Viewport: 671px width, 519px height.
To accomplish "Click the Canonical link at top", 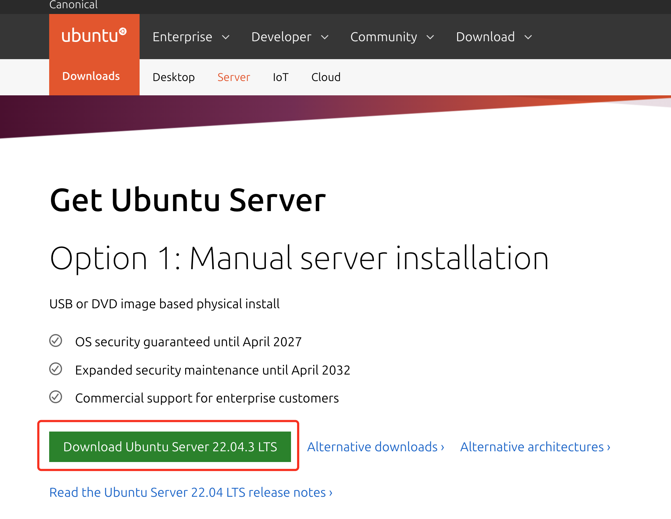I will click(73, 5).
